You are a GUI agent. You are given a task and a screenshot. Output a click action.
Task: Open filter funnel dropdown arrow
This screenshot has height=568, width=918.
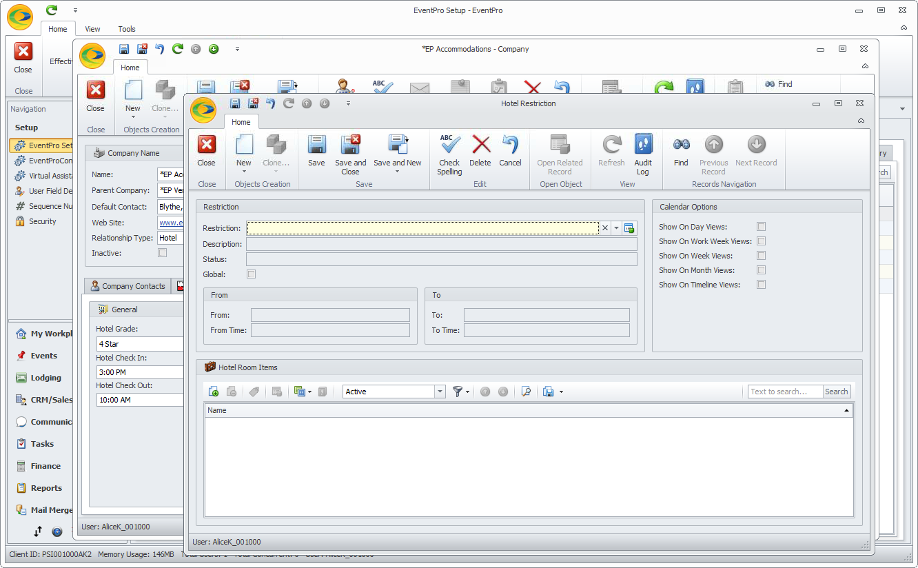468,392
